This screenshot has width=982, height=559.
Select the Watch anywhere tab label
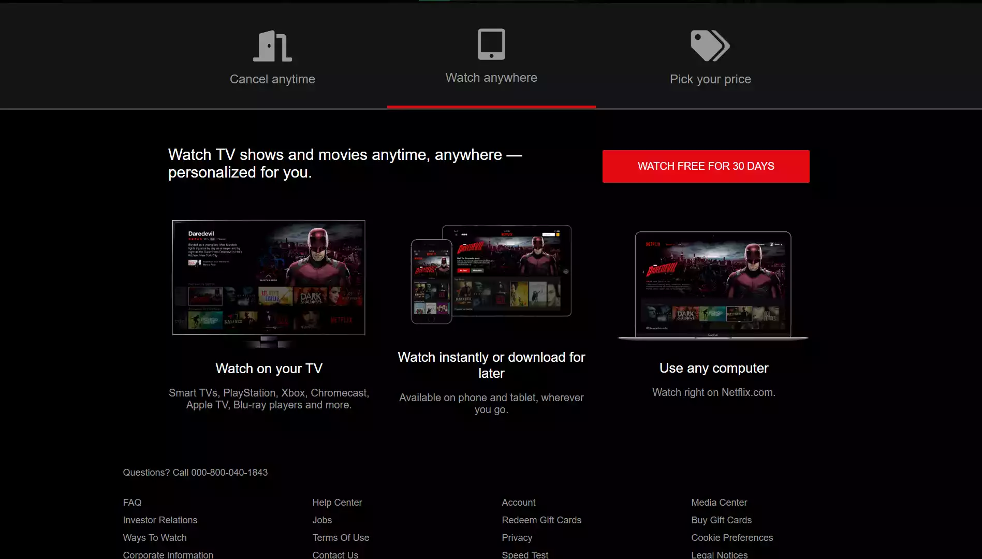click(491, 78)
